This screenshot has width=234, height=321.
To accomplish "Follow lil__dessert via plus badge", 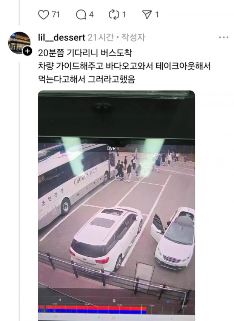I will pyautogui.click(x=27, y=51).
